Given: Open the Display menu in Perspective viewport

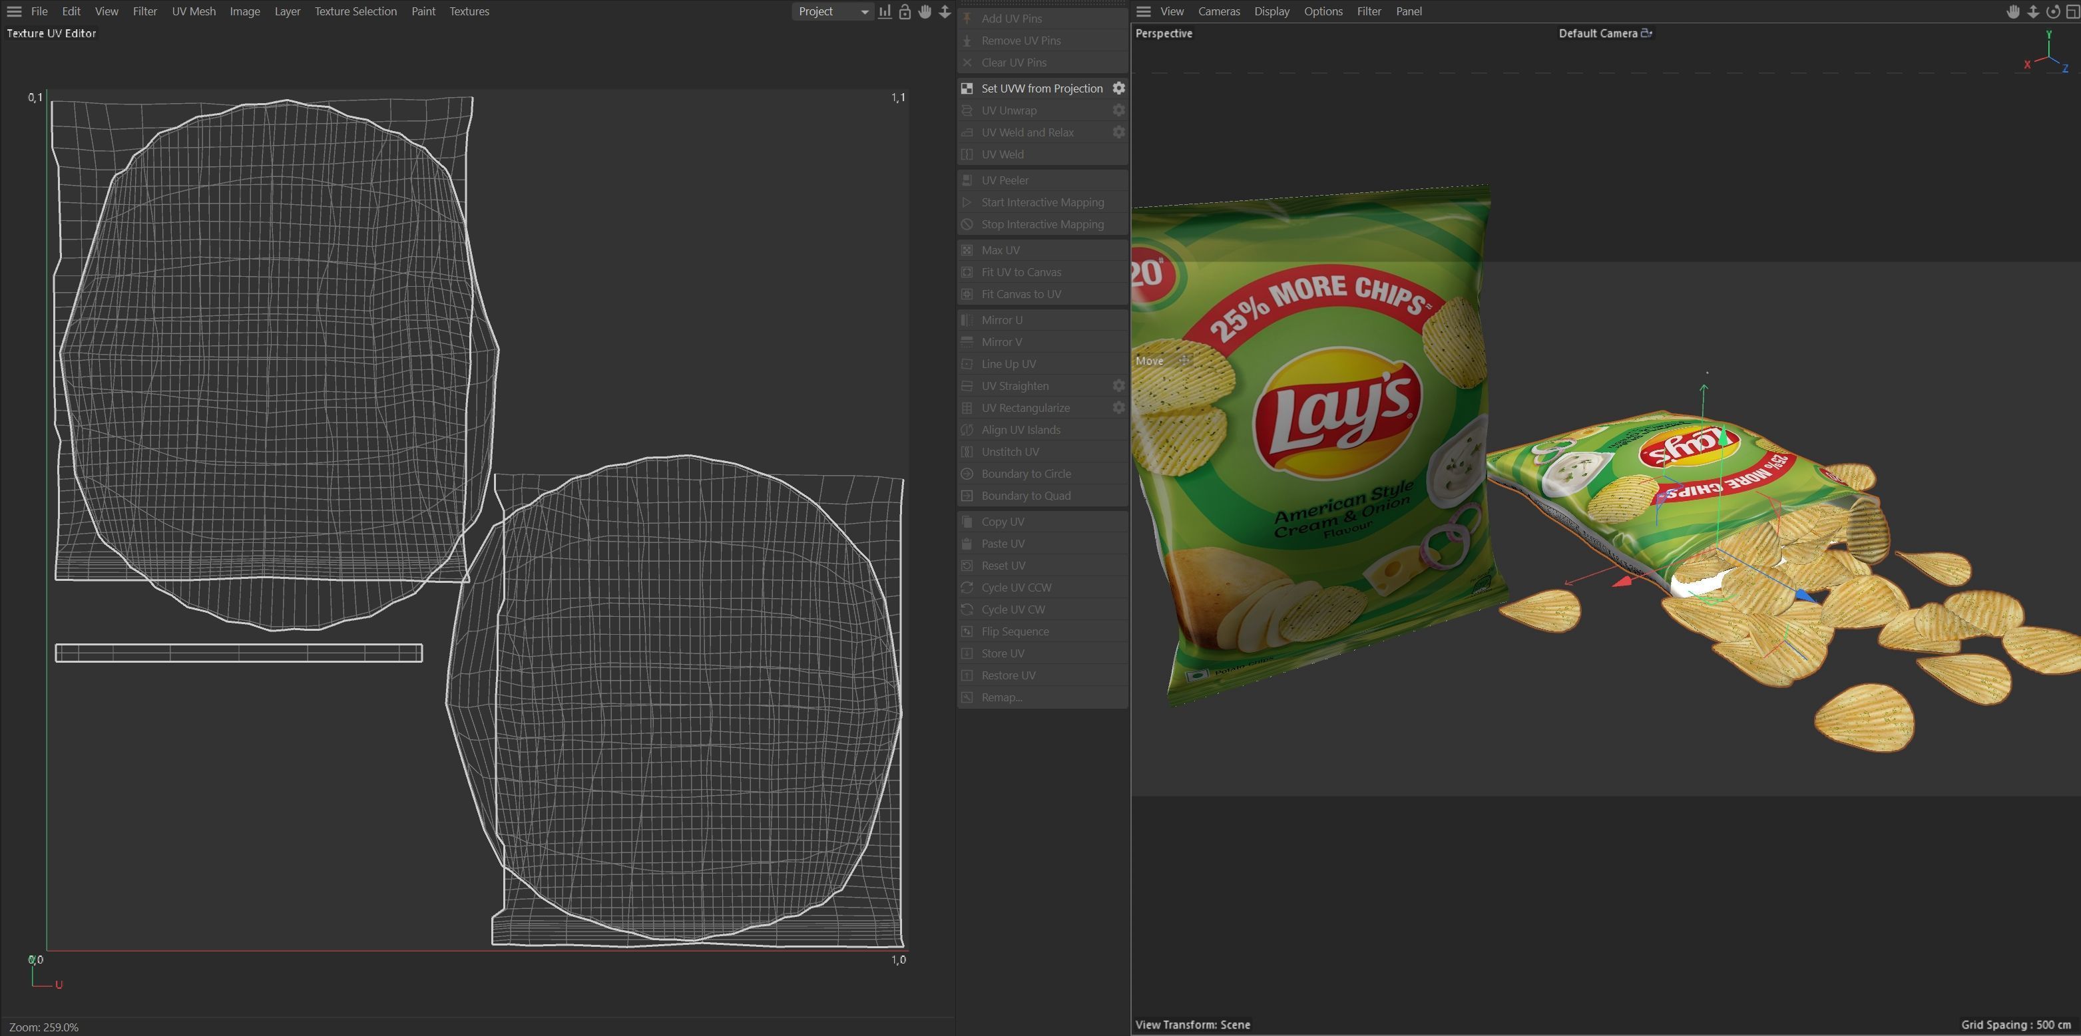Looking at the screenshot, I should pos(1272,11).
